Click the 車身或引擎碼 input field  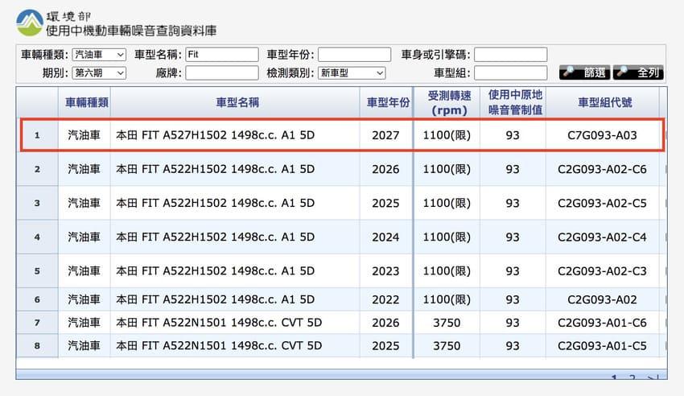tap(510, 55)
